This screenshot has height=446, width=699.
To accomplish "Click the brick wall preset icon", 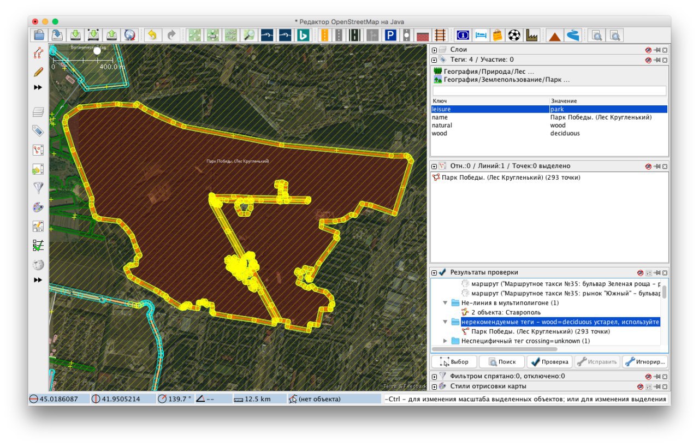I will tap(423, 35).
